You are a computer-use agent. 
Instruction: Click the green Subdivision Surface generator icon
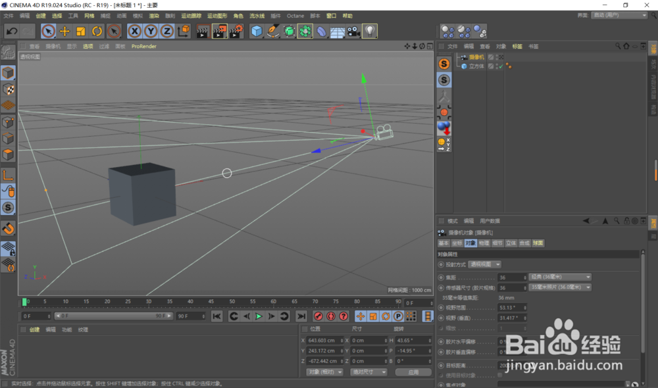[x=289, y=32]
